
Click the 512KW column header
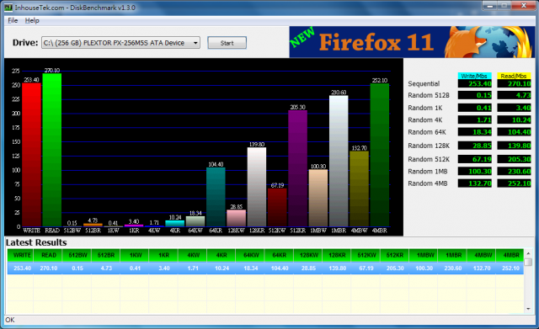pos(366,255)
